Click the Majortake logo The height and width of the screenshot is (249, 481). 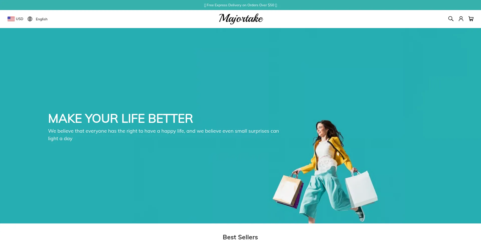tap(241, 19)
